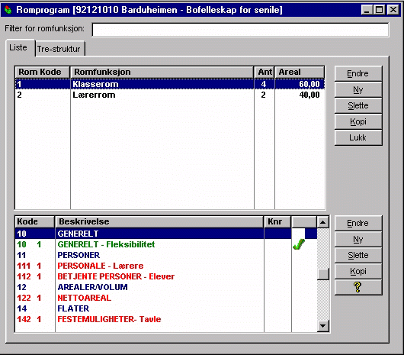Select the Lærerrom row in room list
404x355 pixels.
point(170,95)
